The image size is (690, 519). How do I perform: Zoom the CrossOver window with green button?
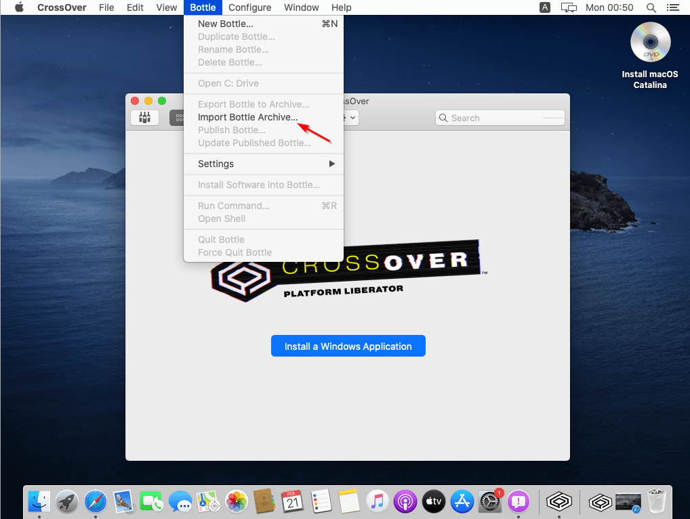(162, 101)
